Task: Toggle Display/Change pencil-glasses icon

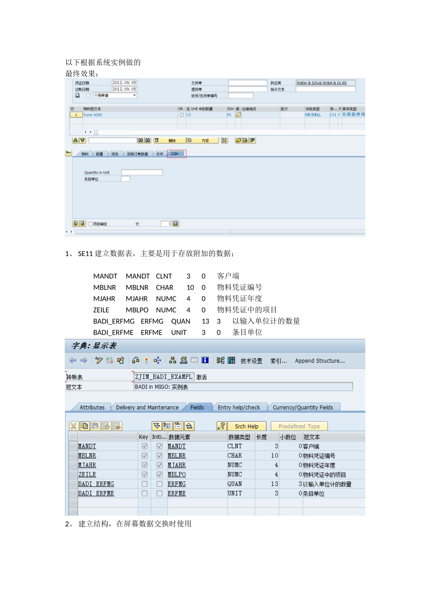Action: pyautogui.click(x=99, y=361)
